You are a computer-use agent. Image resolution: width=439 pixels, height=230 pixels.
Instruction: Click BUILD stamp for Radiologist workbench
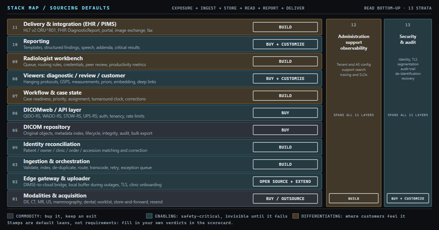pyautogui.click(x=285, y=61)
